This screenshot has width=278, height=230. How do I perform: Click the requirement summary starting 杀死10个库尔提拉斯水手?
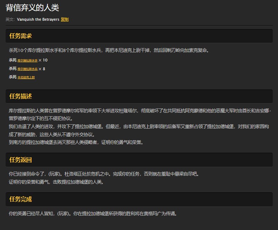pos(109,50)
